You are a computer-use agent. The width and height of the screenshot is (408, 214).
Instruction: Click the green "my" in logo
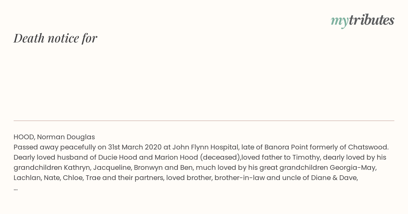(x=340, y=21)
